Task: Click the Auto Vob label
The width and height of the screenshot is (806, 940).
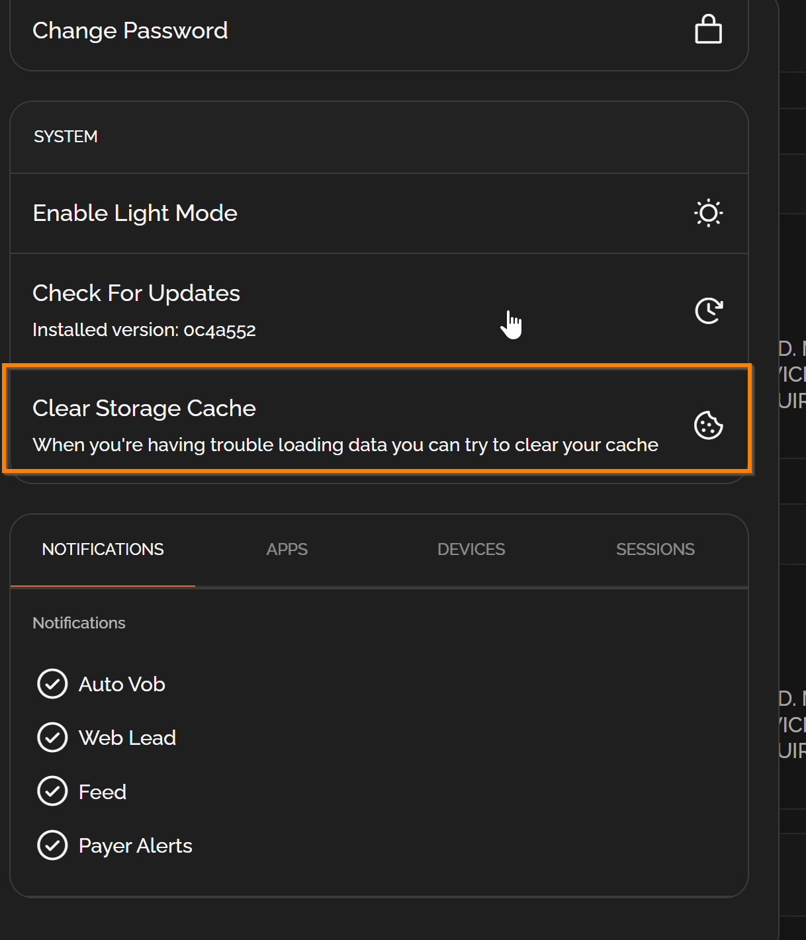Action: click(122, 684)
